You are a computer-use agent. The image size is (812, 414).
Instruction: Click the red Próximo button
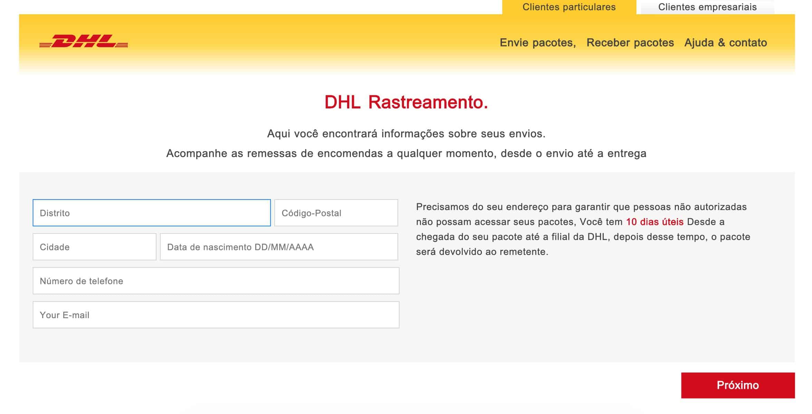pyautogui.click(x=738, y=385)
